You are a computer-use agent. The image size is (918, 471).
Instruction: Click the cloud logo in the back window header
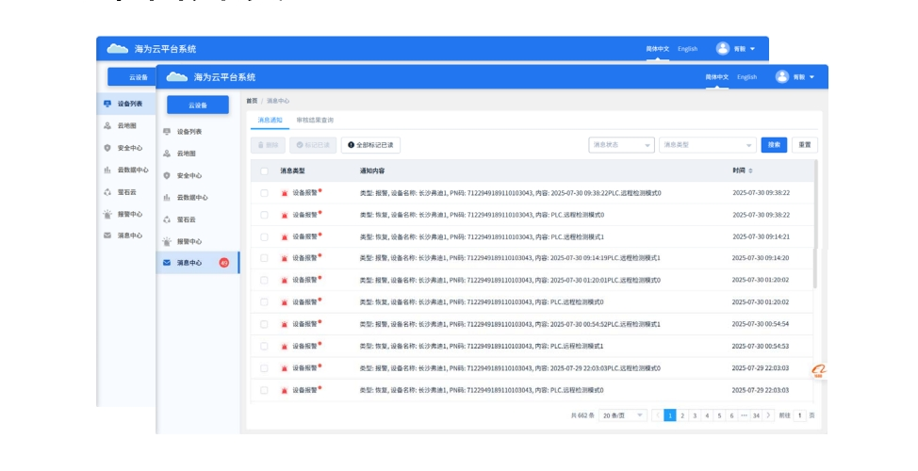pyautogui.click(x=117, y=49)
